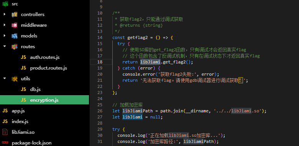
Task: Click JS icon beside index.js
Action: click(5, 121)
